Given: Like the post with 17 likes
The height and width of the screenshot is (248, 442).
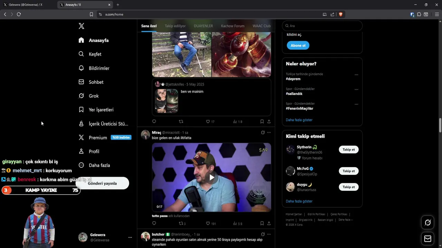Looking at the screenshot, I should tap(210, 121).
